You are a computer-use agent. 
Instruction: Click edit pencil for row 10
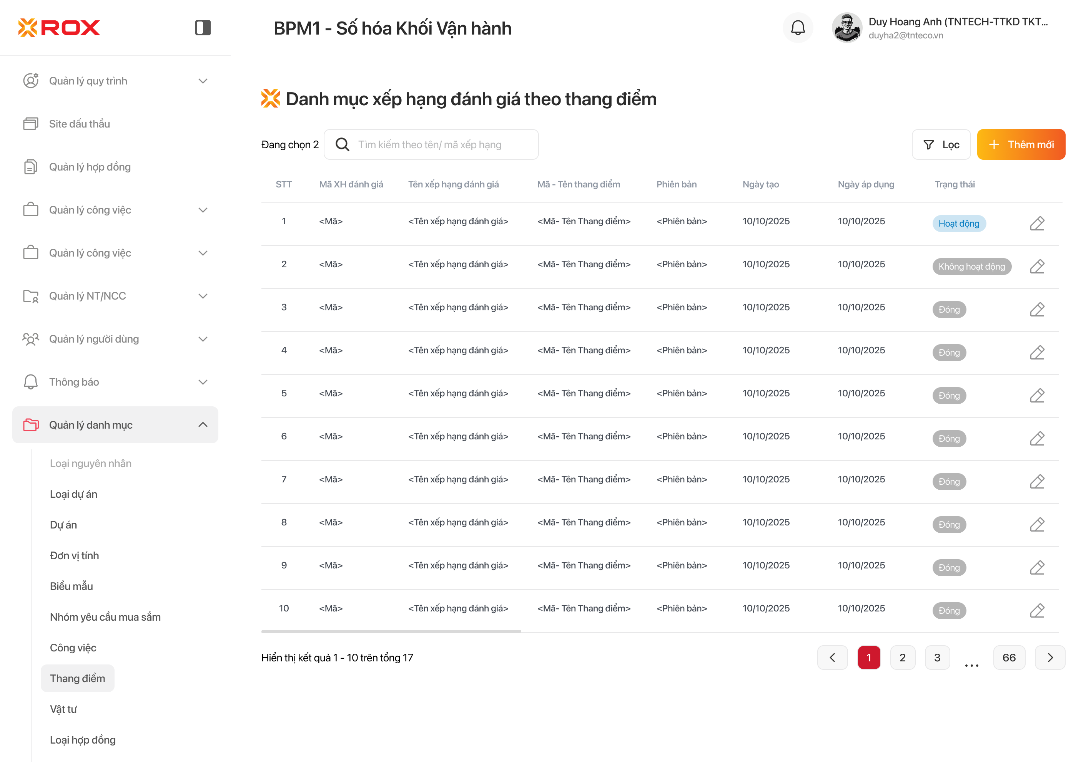tap(1037, 611)
